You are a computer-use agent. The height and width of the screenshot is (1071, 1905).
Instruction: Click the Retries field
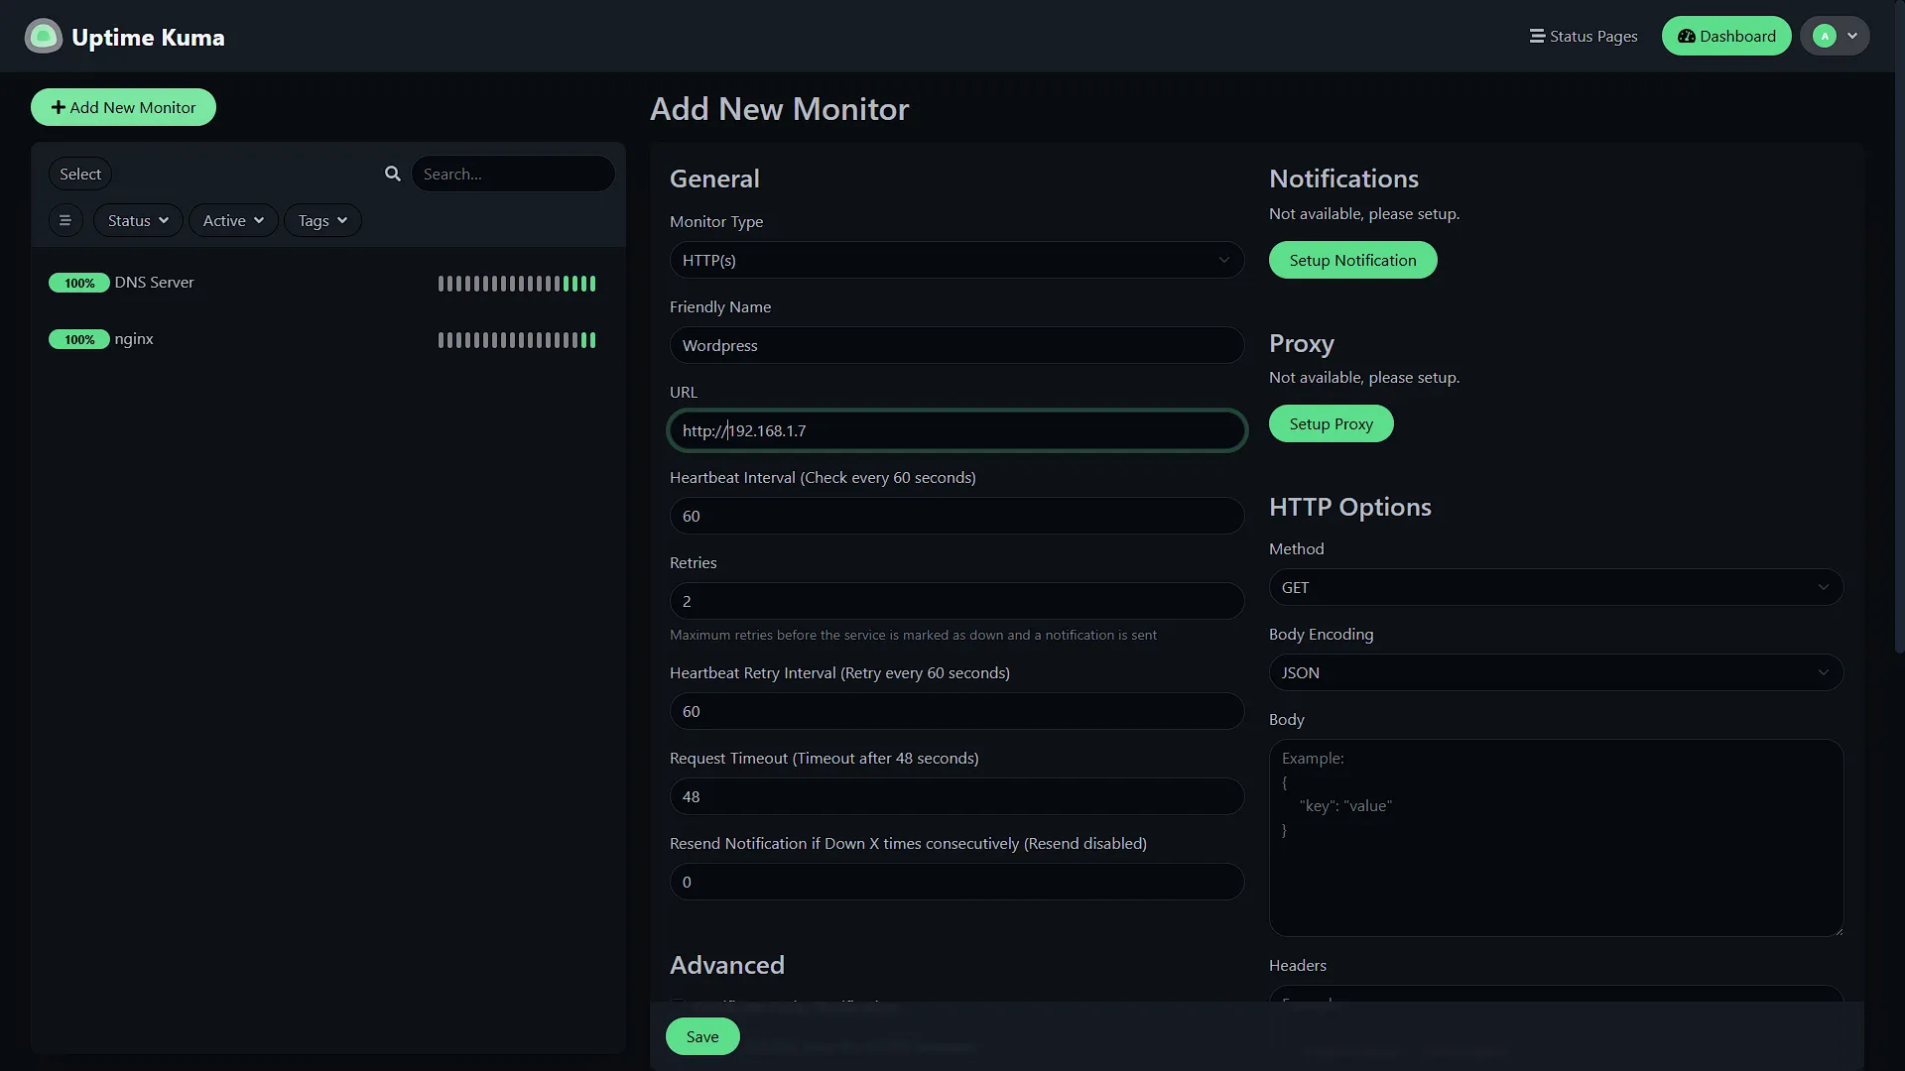coord(956,601)
